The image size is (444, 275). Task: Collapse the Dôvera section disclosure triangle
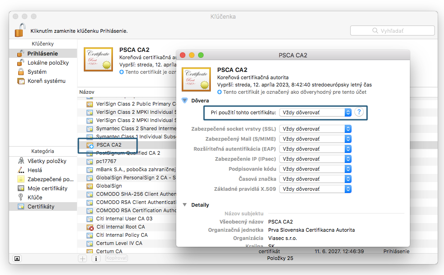coord(184,101)
